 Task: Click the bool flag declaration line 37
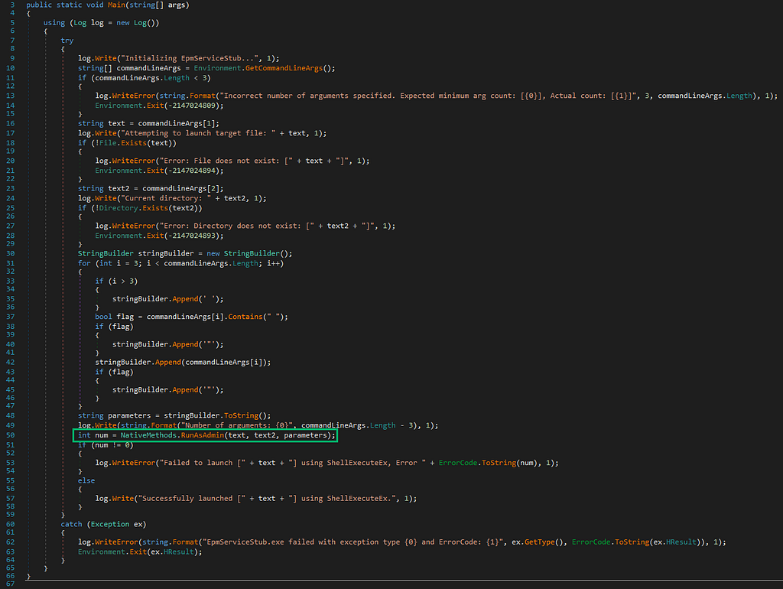pos(191,316)
